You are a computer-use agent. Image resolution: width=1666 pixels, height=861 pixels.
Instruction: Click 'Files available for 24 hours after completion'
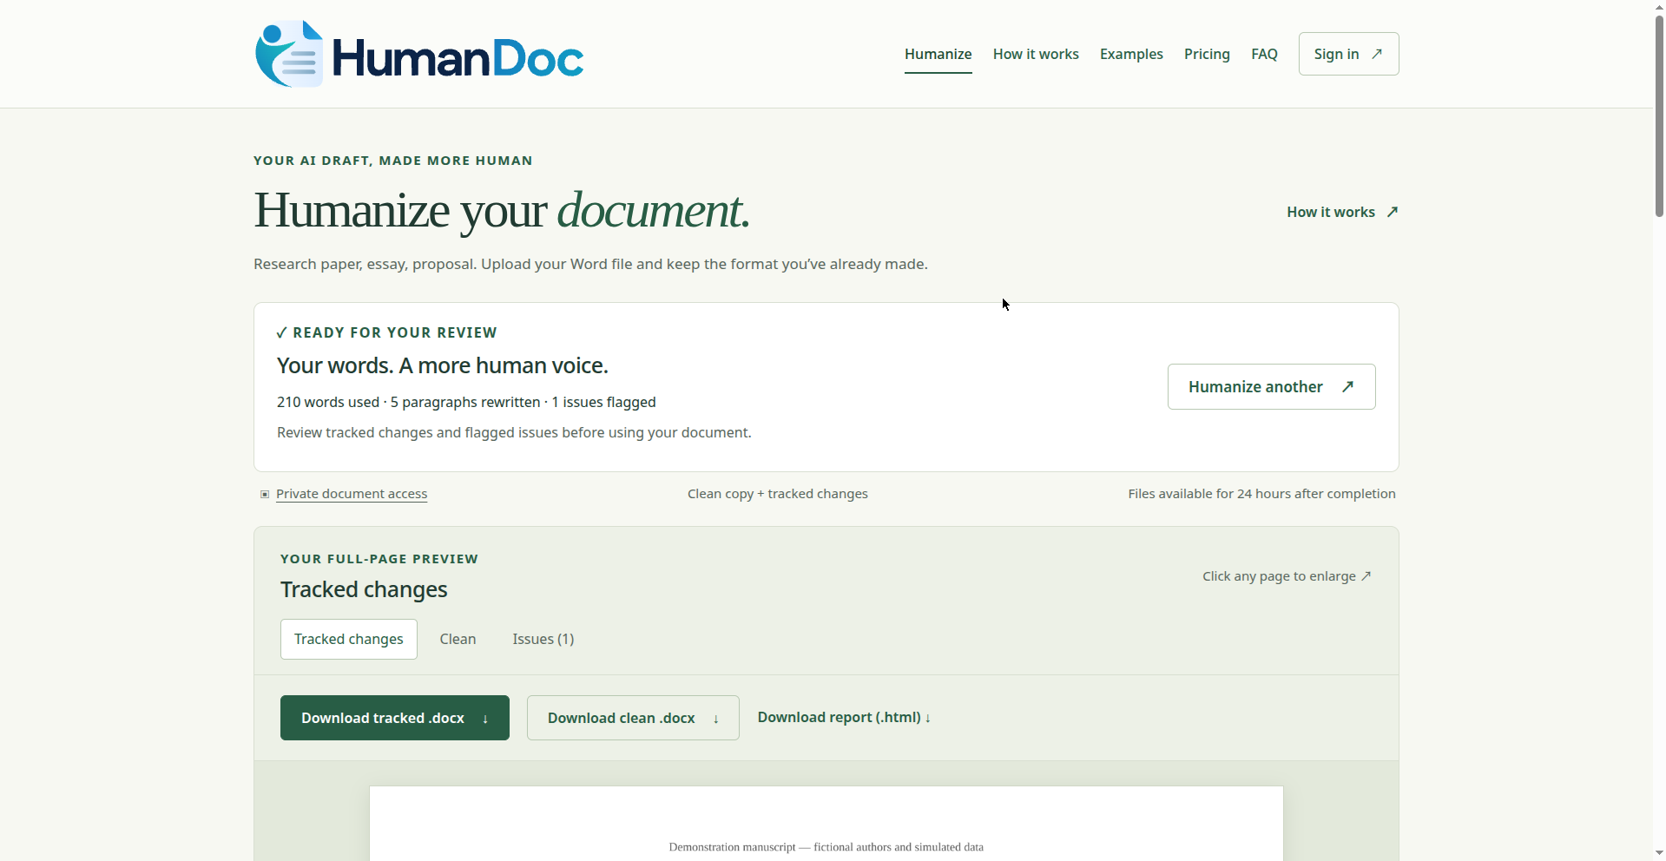pos(1261,494)
